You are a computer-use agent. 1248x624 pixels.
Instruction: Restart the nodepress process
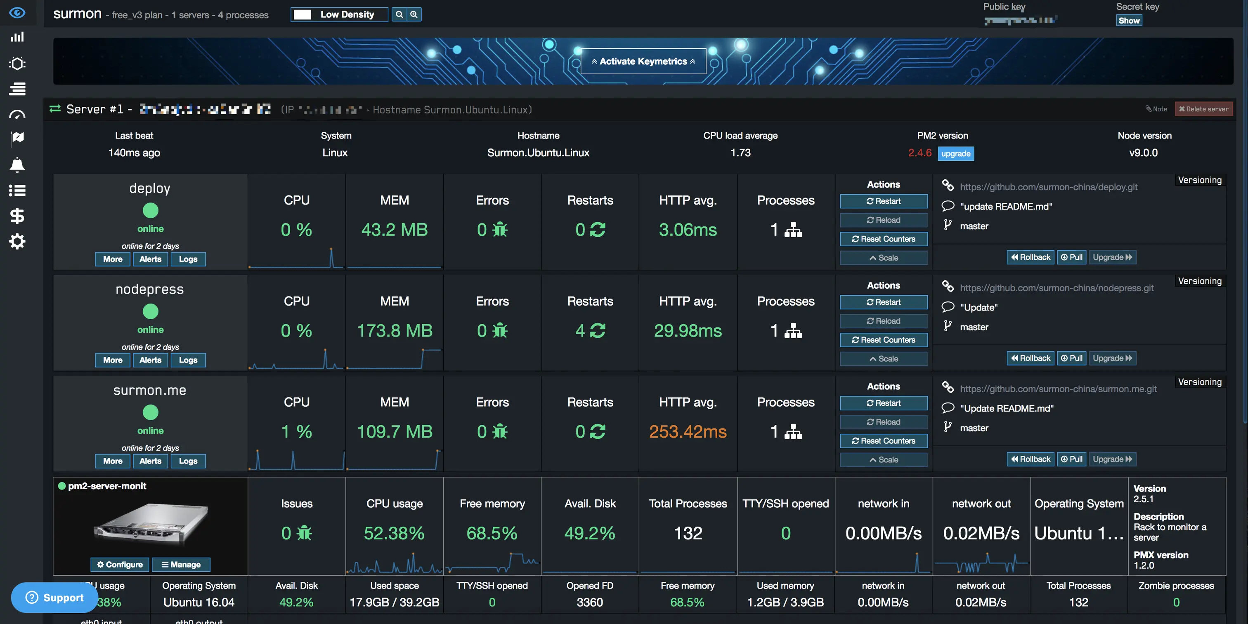click(883, 302)
